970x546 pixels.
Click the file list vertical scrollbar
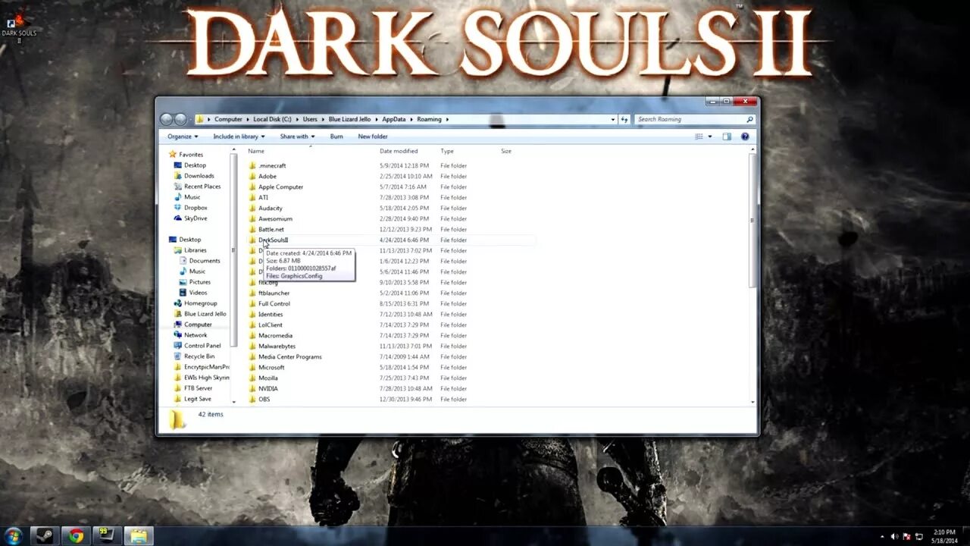pos(752,221)
